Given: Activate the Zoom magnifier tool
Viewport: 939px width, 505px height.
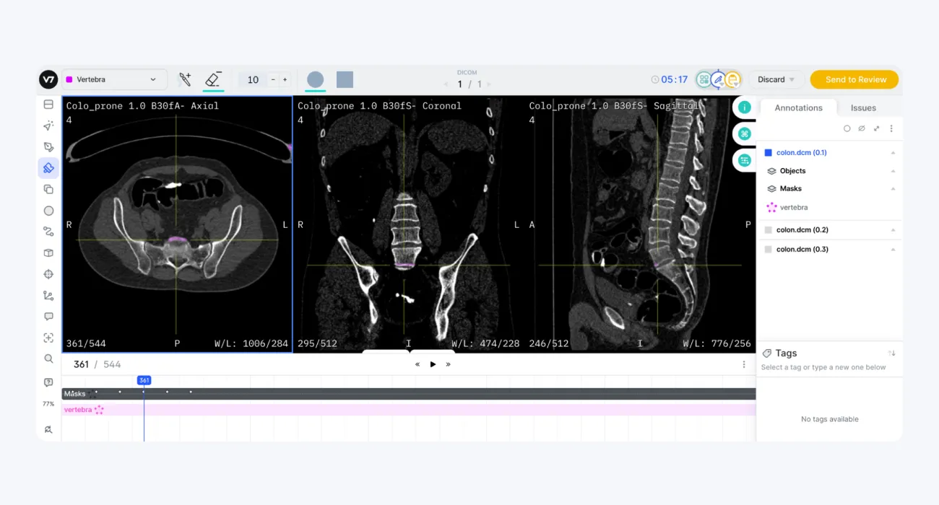Looking at the screenshot, I should (48, 358).
